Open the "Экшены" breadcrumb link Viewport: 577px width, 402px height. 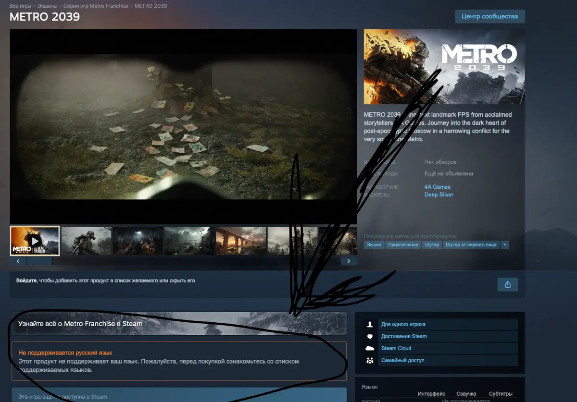click(47, 6)
